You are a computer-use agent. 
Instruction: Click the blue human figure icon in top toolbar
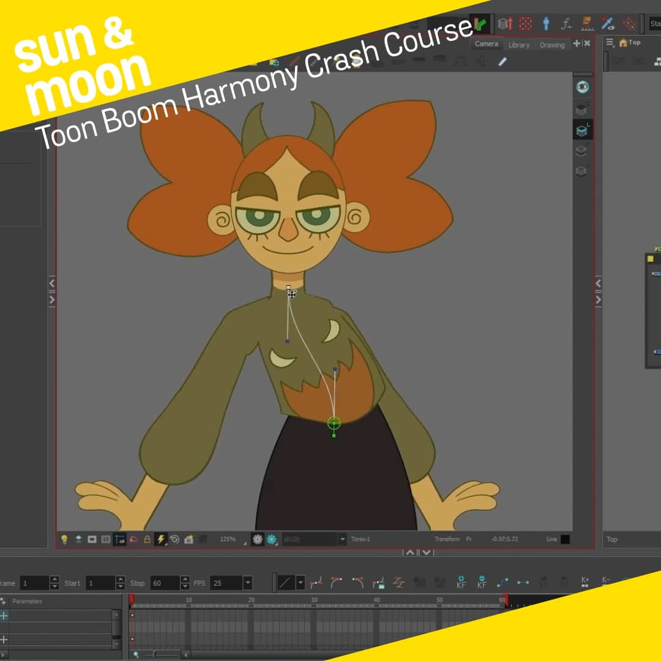(x=546, y=23)
